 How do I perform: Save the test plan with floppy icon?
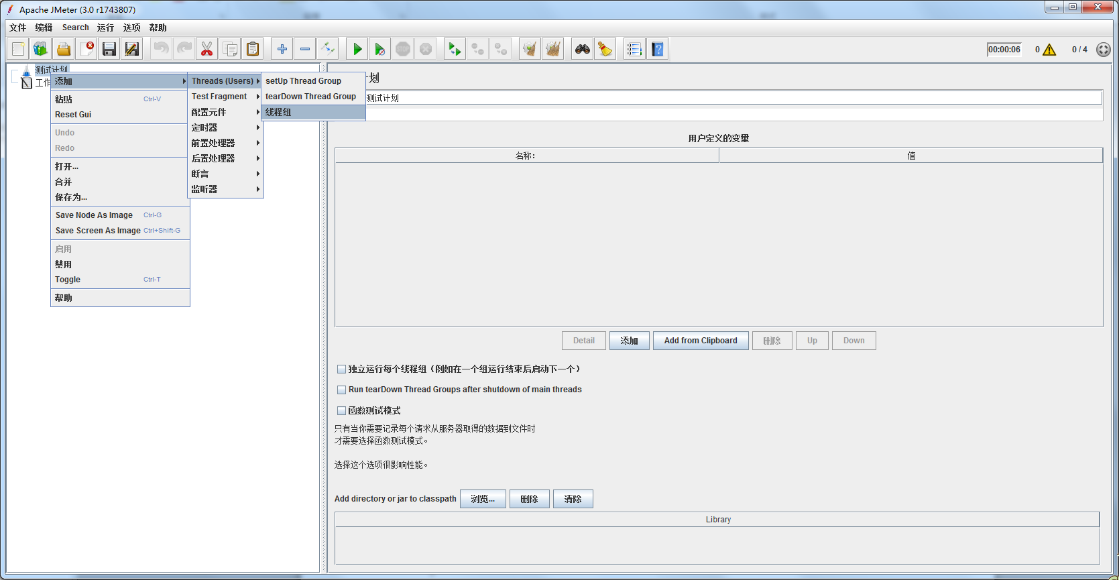109,49
